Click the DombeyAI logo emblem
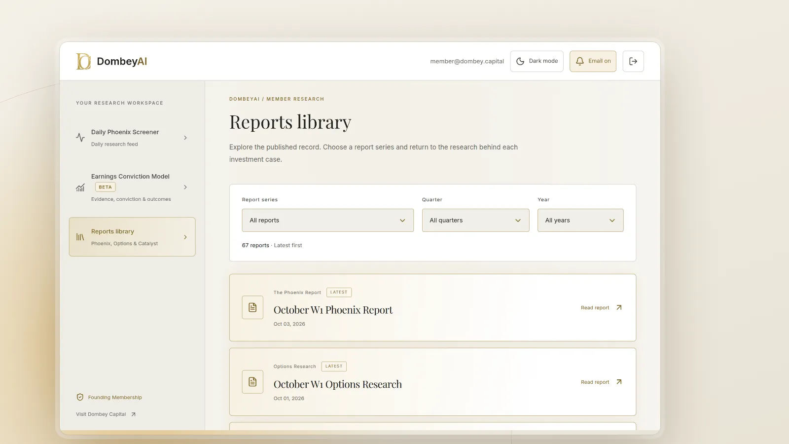This screenshot has height=444, width=789. (x=83, y=61)
